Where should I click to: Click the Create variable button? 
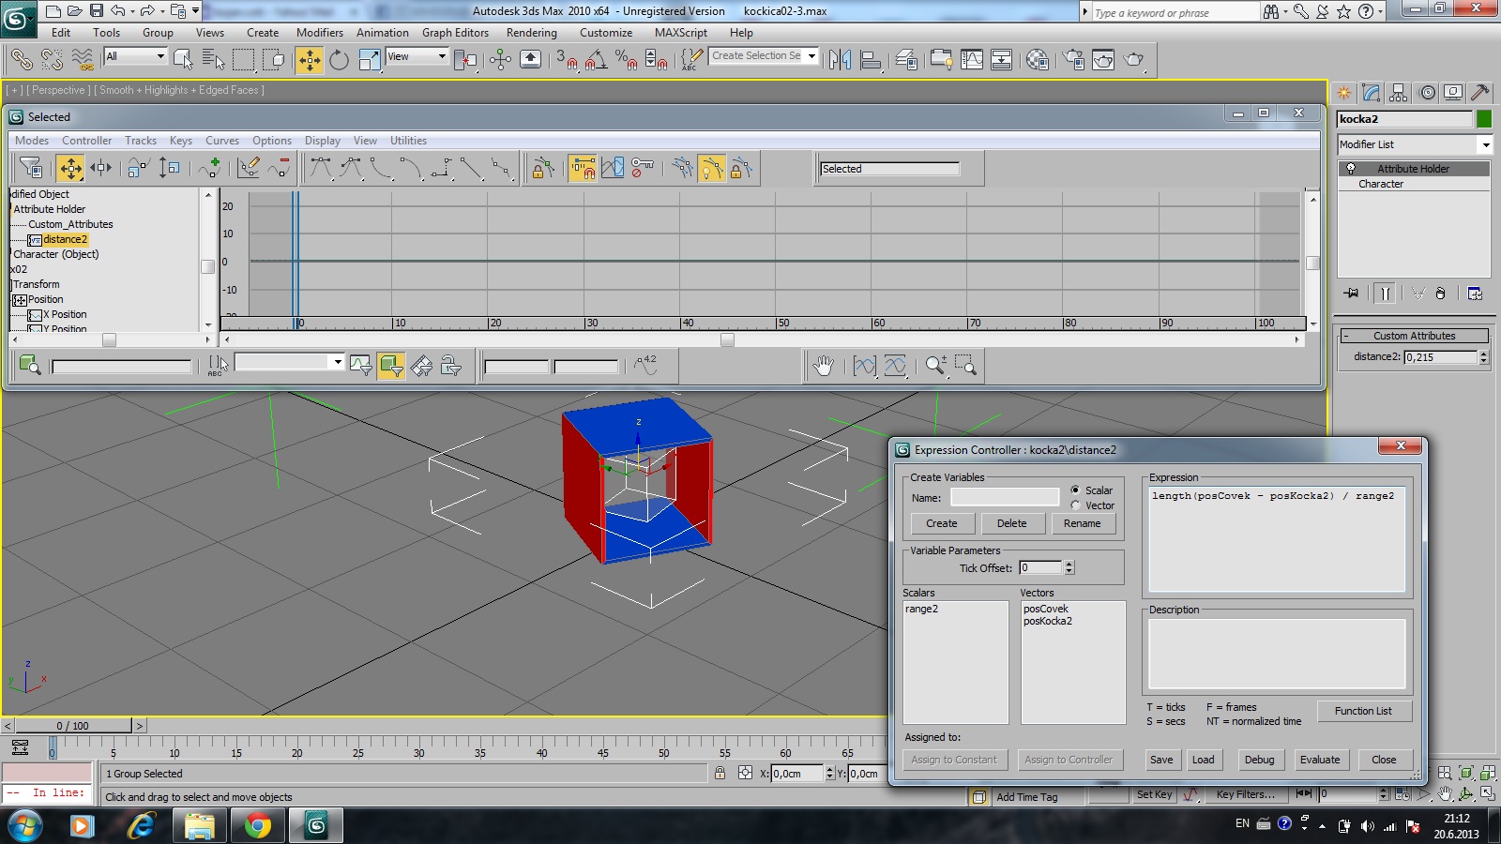(942, 523)
